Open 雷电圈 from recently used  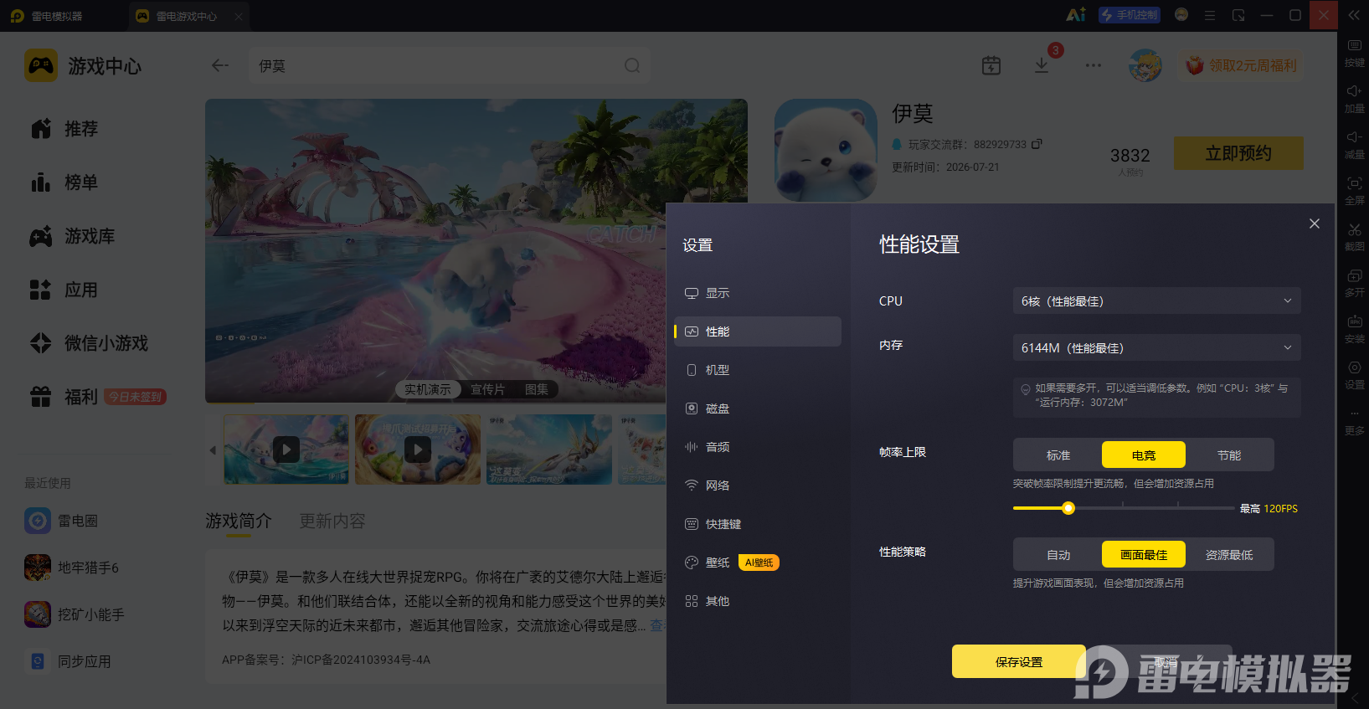pyautogui.click(x=61, y=521)
